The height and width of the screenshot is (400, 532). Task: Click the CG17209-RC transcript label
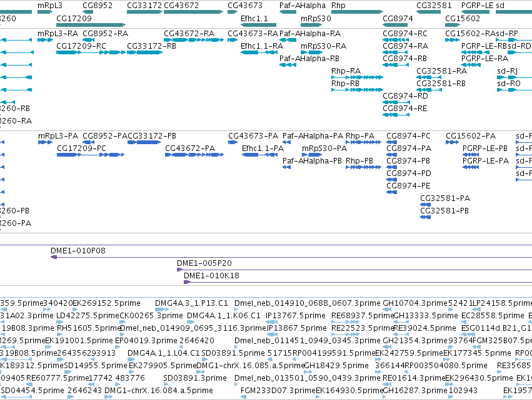pos(81,46)
